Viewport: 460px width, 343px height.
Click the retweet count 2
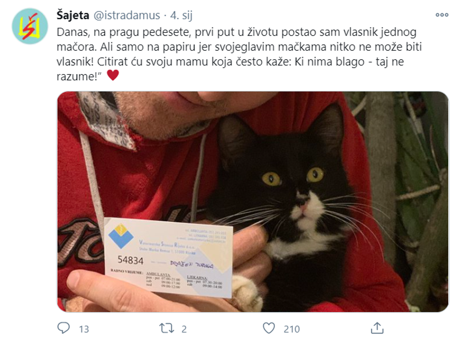(184, 329)
